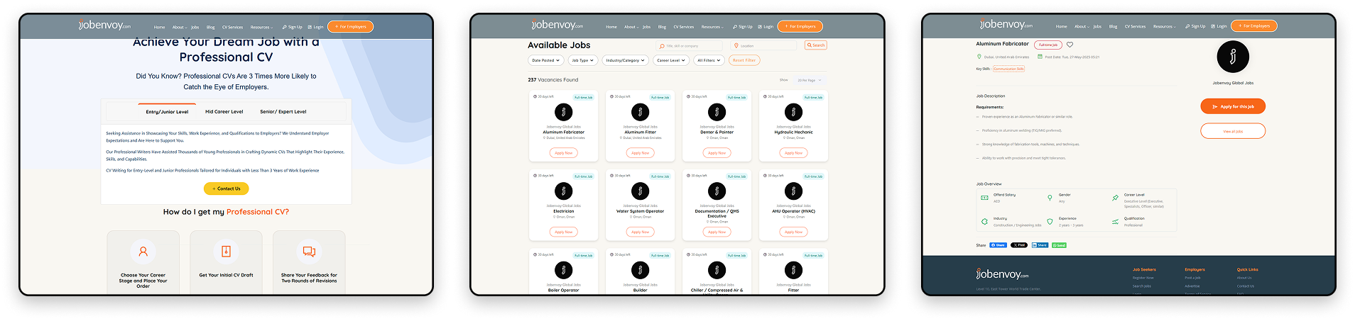Go to Home in the job detail page header
Image resolution: width=1355 pixels, height=321 pixels.
(1061, 26)
